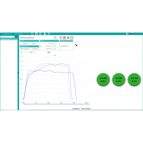
Task: Start recording with the play button
Action: coord(61,38)
